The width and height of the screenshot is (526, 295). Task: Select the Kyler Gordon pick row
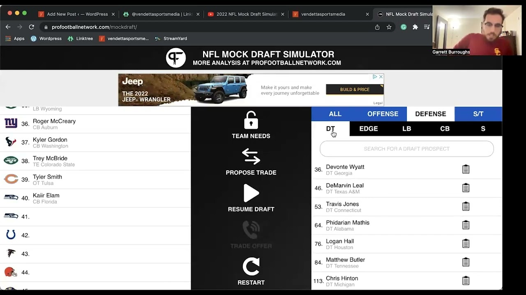click(x=95, y=142)
